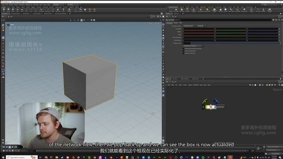Screen dimensions: 283x159
Task: Select the Create shelf tab
Action: pos(4,7)
